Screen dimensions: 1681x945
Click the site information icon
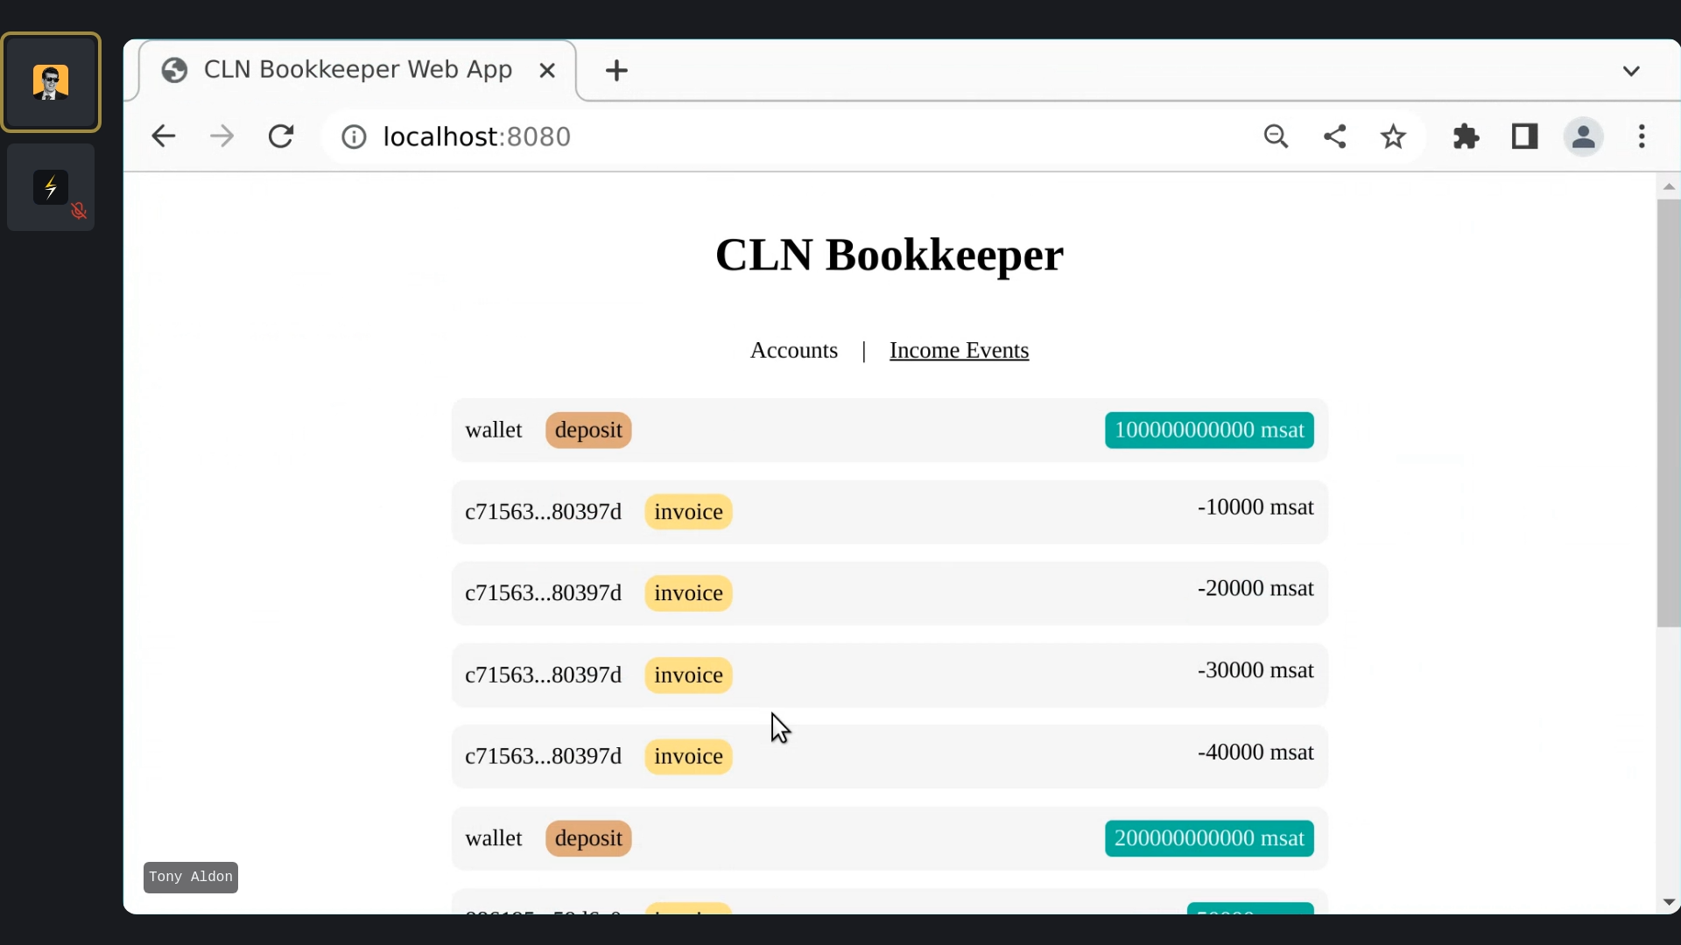(x=354, y=137)
